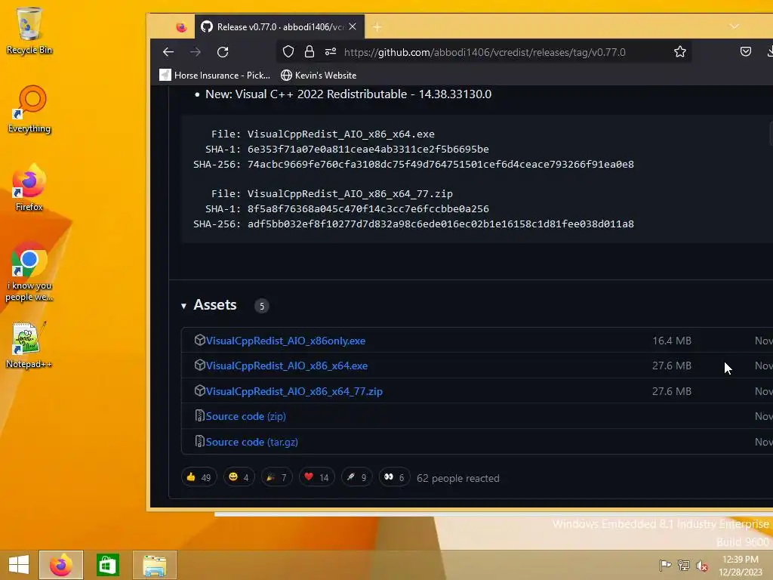Save page to Pocket icon

pyautogui.click(x=745, y=51)
